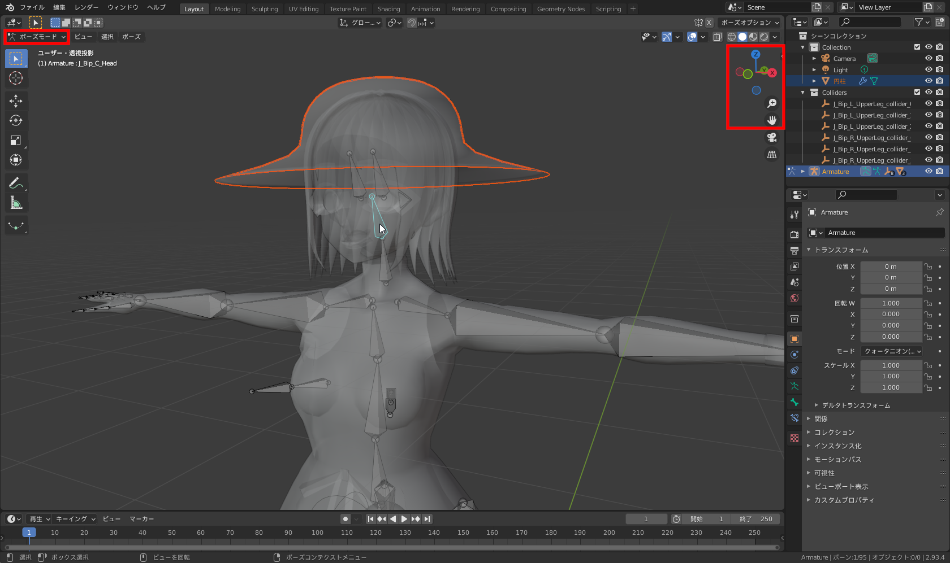This screenshot has height=563, width=950.
Task: Click the end frame 250 field
Action: (756, 519)
